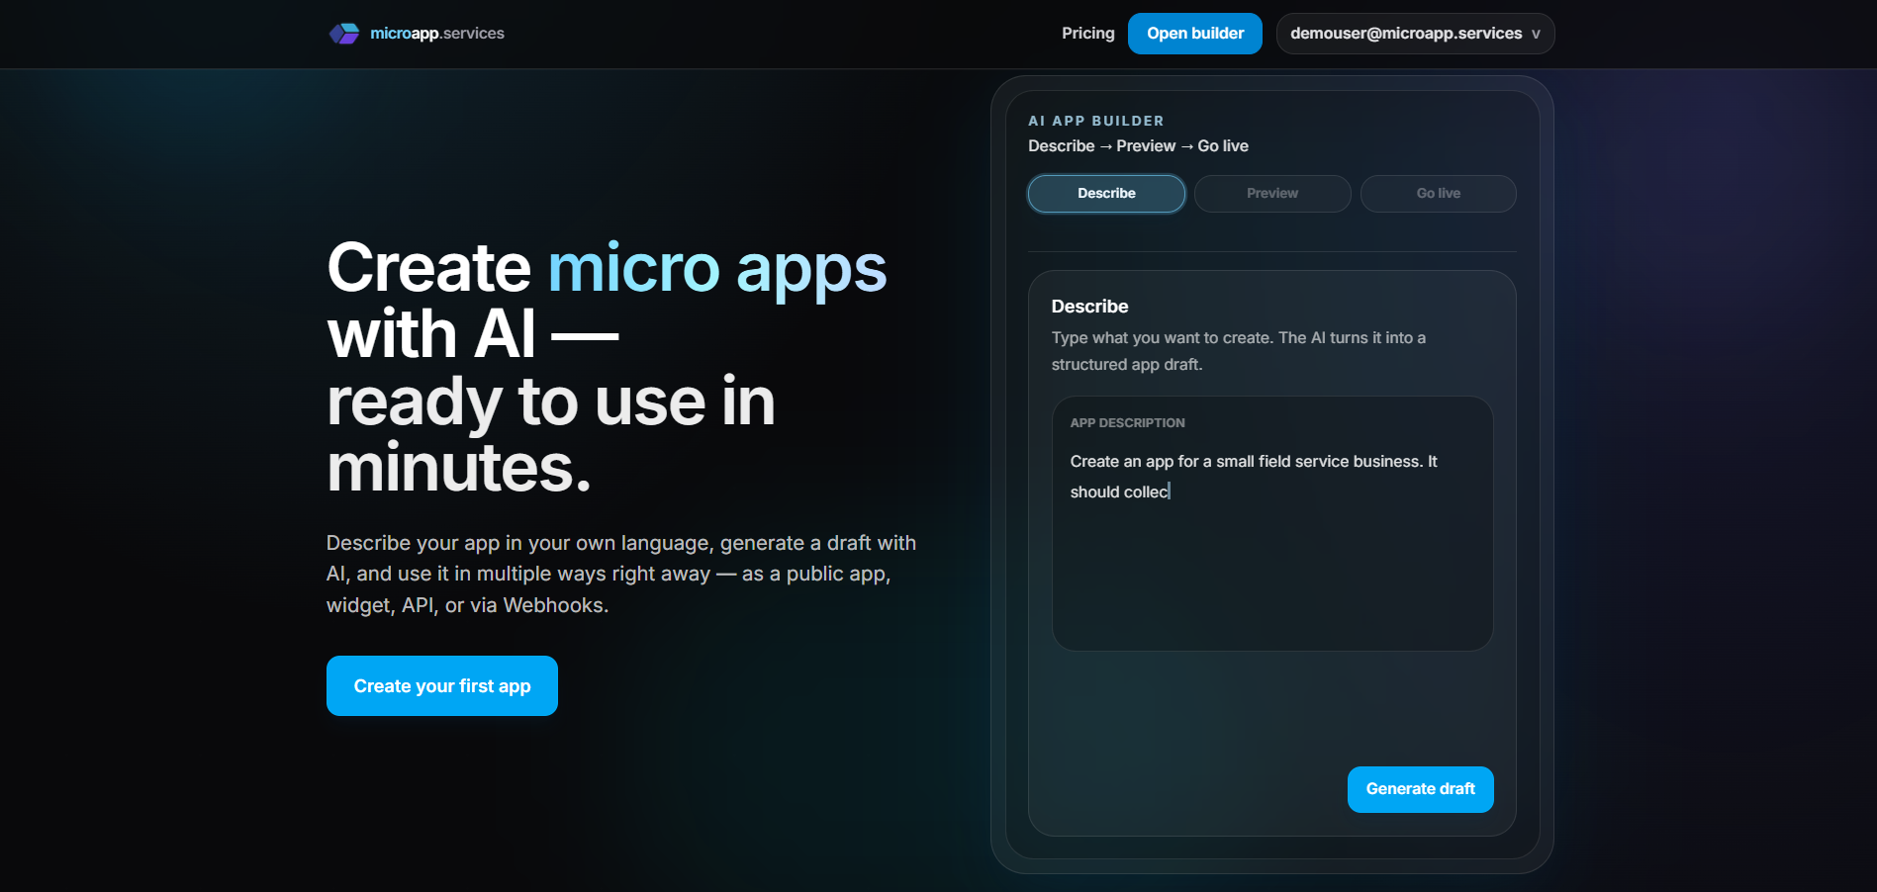Click inside the APP DESCRIPTION text area
The width and height of the screenshot is (1877, 892).
tap(1271, 554)
